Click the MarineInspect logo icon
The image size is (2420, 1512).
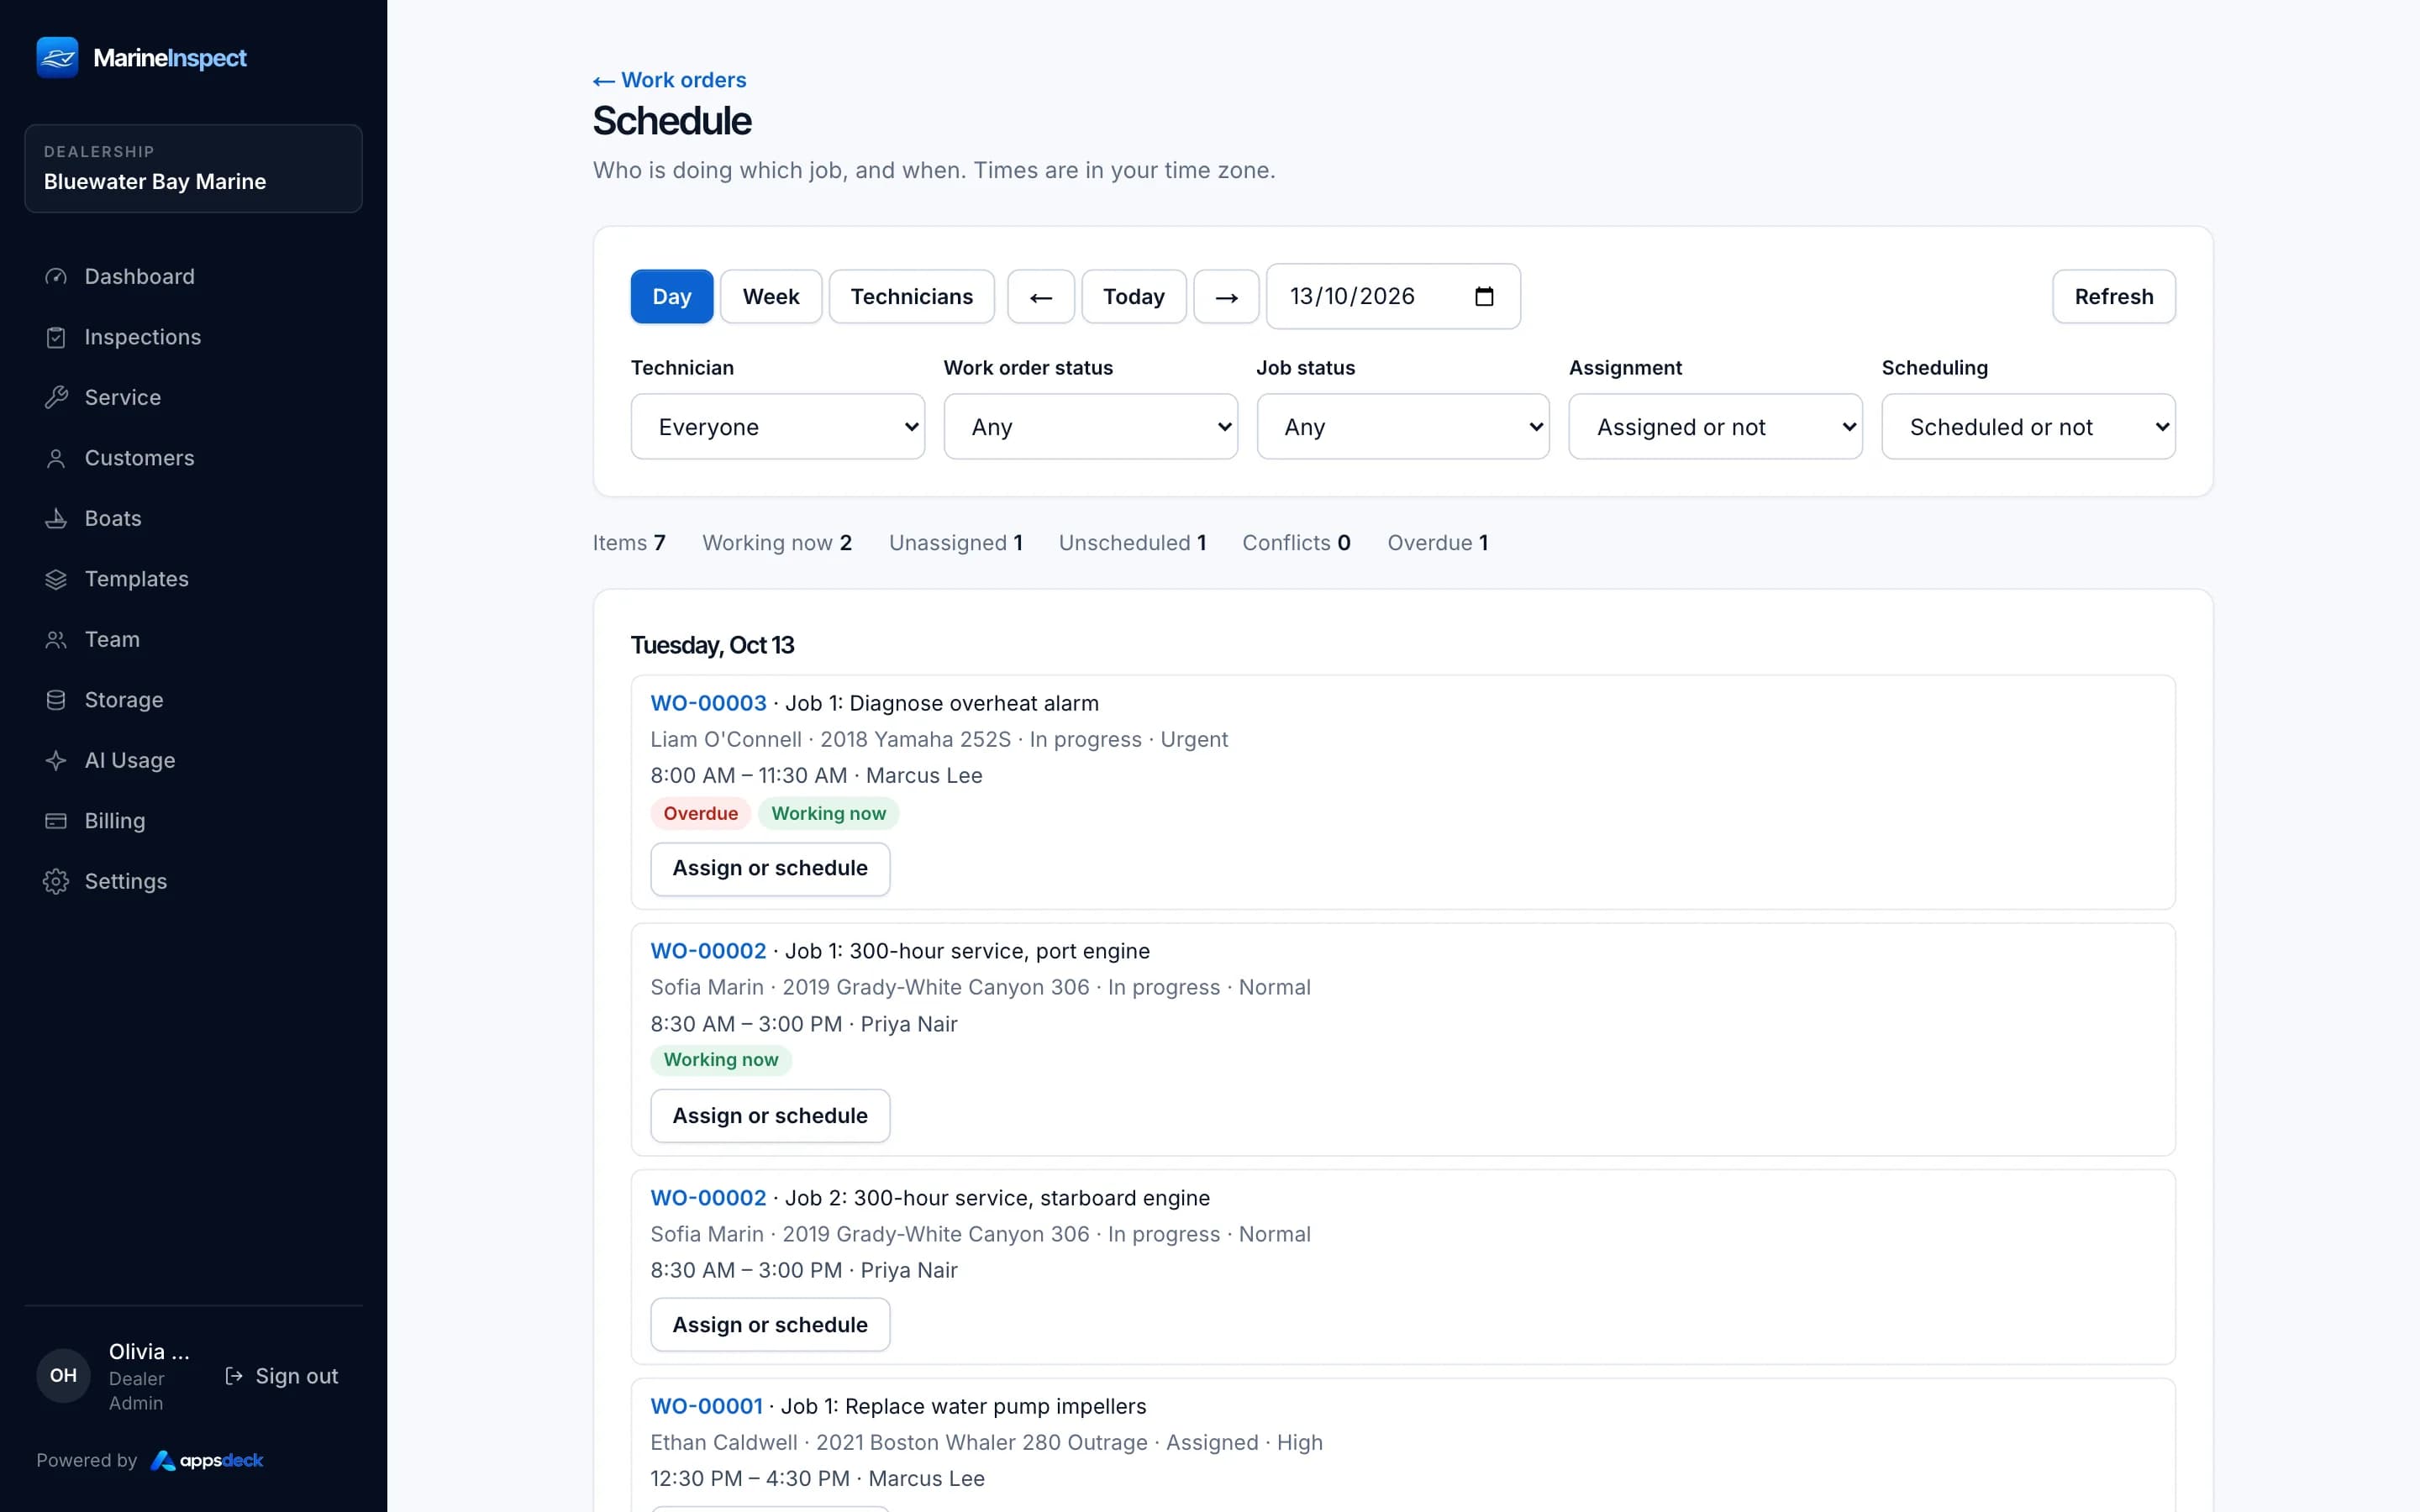click(x=57, y=57)
